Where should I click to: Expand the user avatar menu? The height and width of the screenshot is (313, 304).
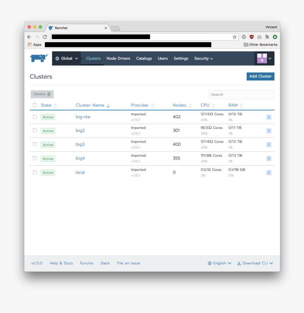[264, 59]
